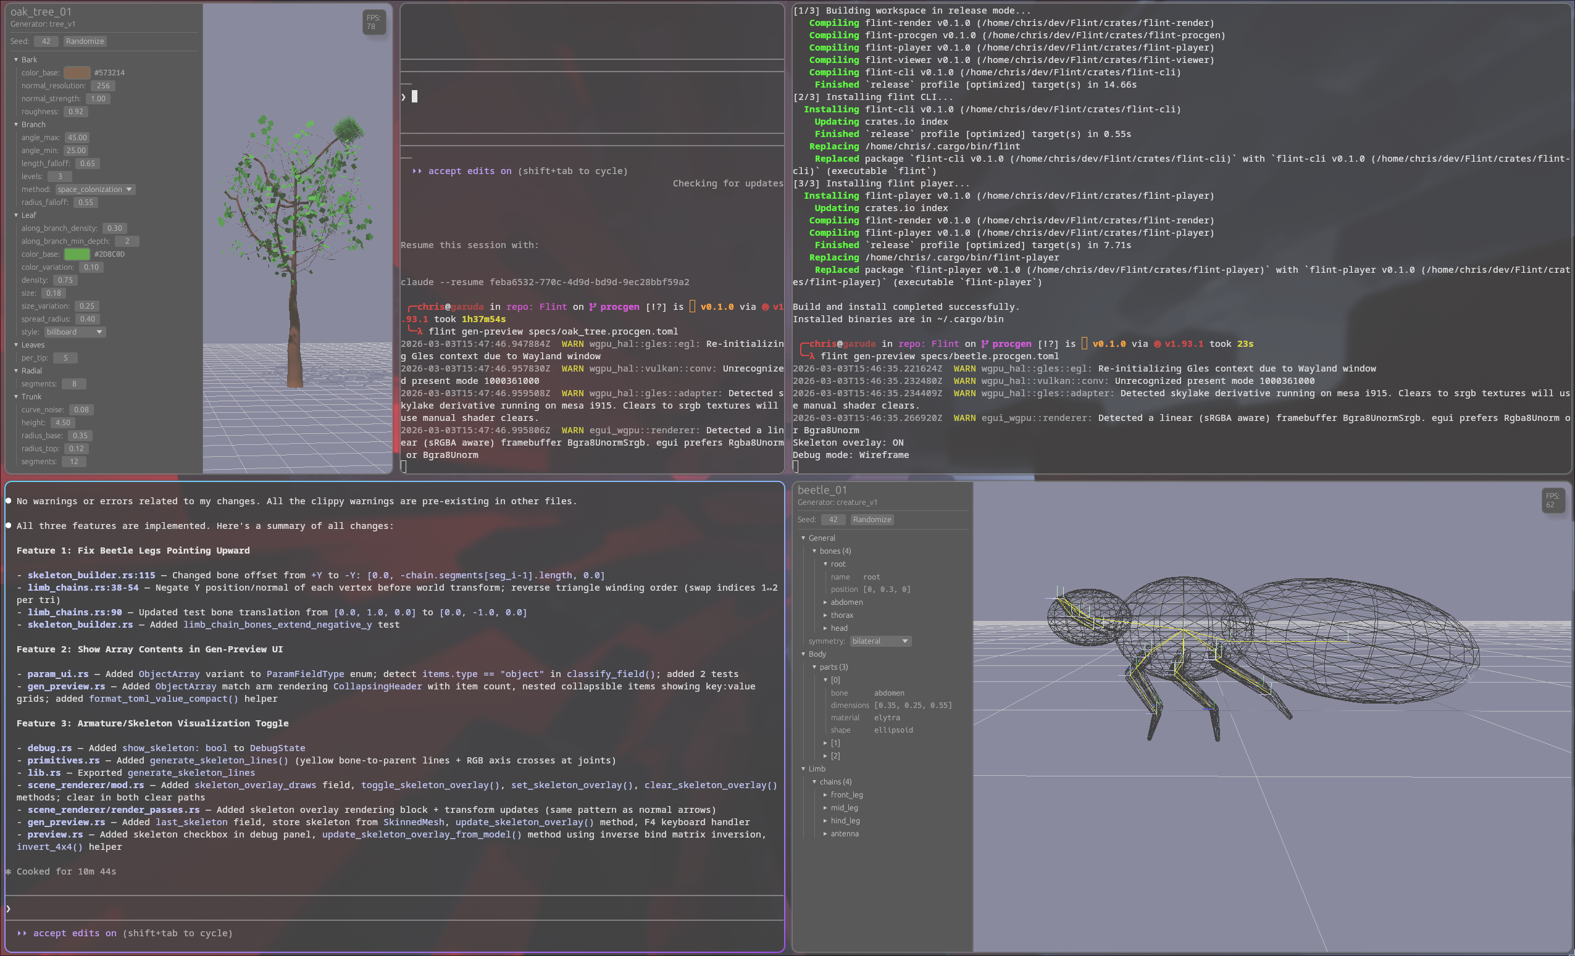Click the trunk height value 4.50
1575x956 pixels.
click(62, 422)
